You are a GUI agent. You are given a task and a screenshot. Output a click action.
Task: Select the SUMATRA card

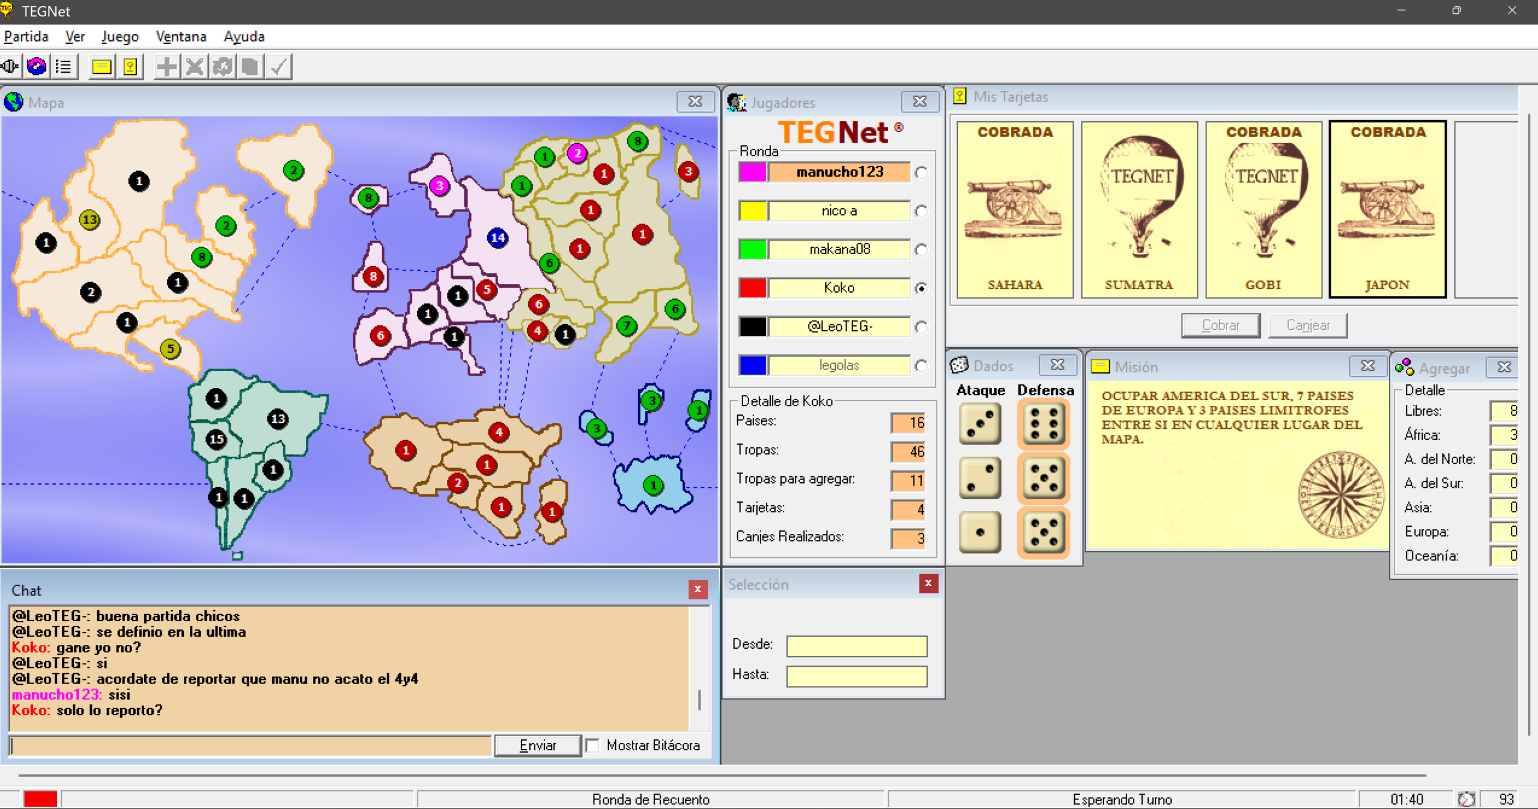tap(1138, 210)
